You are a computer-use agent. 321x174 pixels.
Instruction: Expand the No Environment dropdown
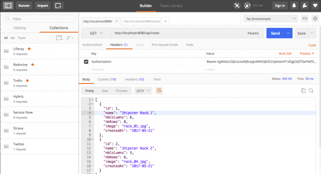pos(271,19)
